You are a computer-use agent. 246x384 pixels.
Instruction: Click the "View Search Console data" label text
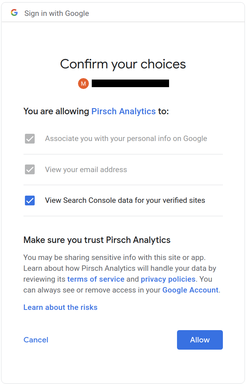[125, 200]
